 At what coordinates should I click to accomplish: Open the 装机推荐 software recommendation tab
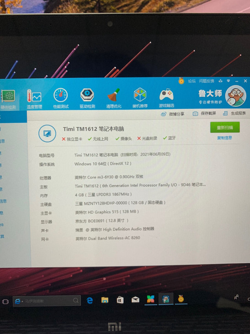140,98
